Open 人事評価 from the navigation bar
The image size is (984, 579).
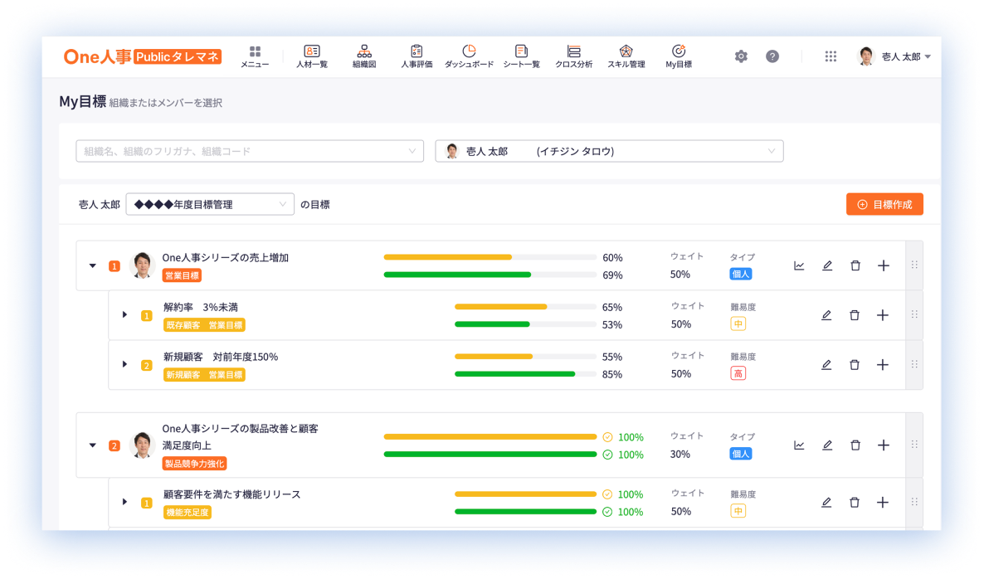tap(416, 56)
